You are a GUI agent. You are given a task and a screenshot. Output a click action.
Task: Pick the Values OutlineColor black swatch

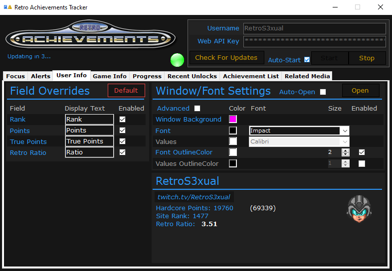233,163
